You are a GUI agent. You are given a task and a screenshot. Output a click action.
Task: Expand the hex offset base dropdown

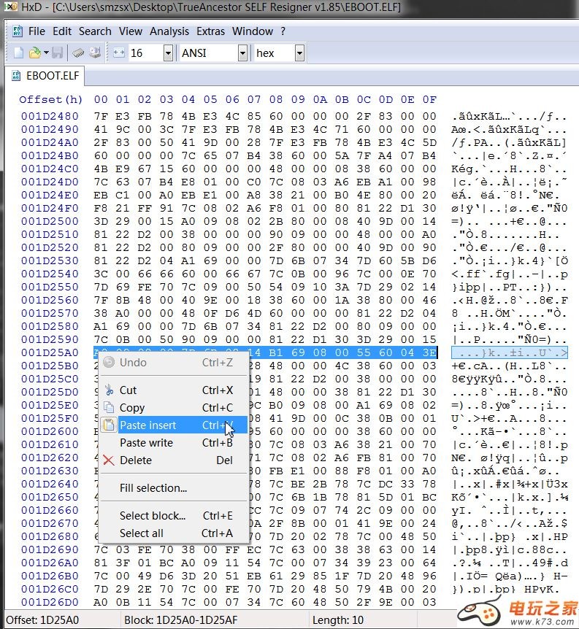click(299, 53)
